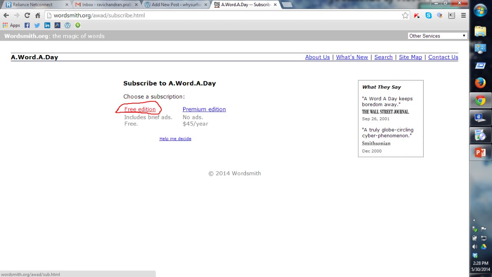
Task: Click the Premium edition link
Action: pos(204,109)
